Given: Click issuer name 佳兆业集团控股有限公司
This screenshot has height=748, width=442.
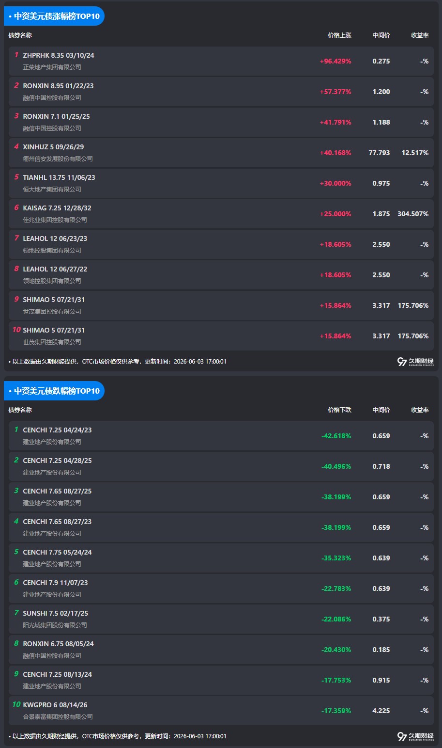Looking at the screenshot, I should click(x=55, y=220).
